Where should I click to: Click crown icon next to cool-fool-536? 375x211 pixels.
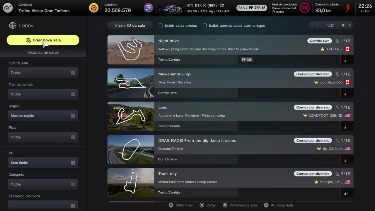click(x=316, y=82)
